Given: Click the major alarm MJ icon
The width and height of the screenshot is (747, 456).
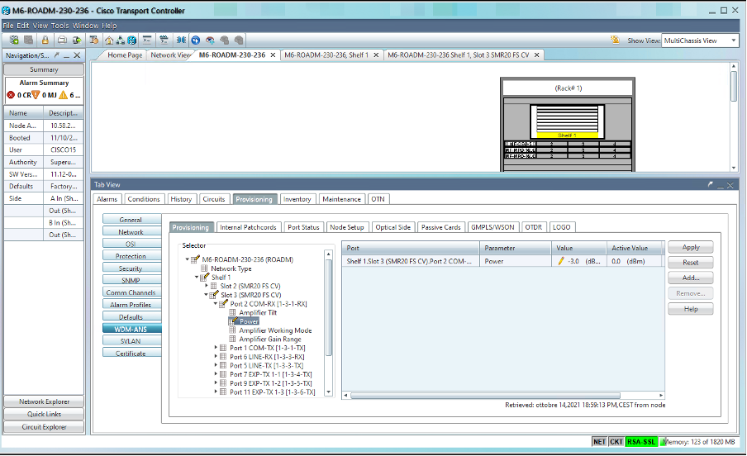Looking at the screenshot, I should pyautogui.click(x=36, y=95).
